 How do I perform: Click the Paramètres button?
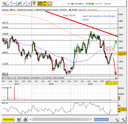tap(8, 119)
